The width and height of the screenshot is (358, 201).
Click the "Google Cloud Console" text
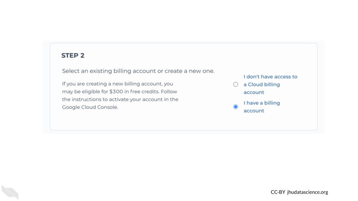click(x=90, y=107)
